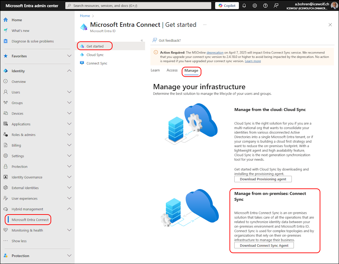
Task: Click the Cloud Sync menu icon
Action: coord(82,55)
